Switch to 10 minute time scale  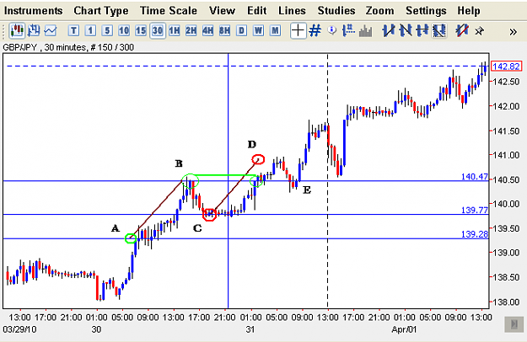coord(124,31)
